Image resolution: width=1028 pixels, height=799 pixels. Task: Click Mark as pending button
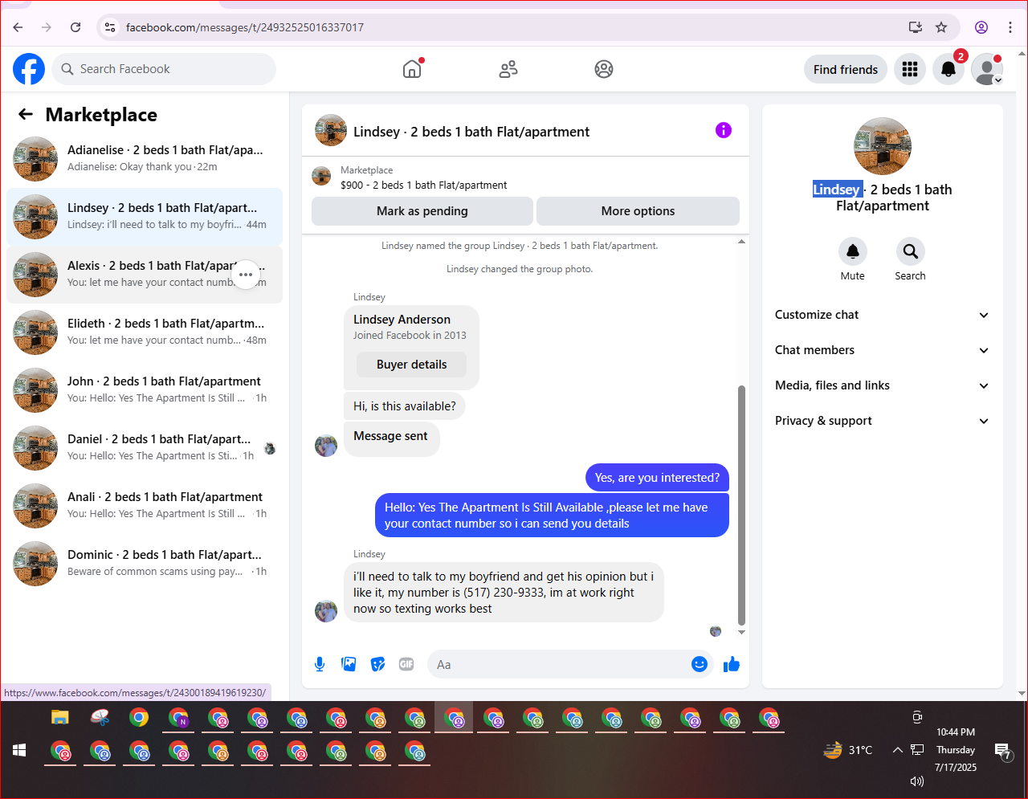(422, 211)
